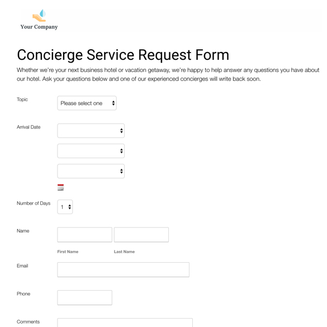Expand the middle Arrival Date dropdown
The width and height of the screenshot is (327, 327).
[91, 151]
